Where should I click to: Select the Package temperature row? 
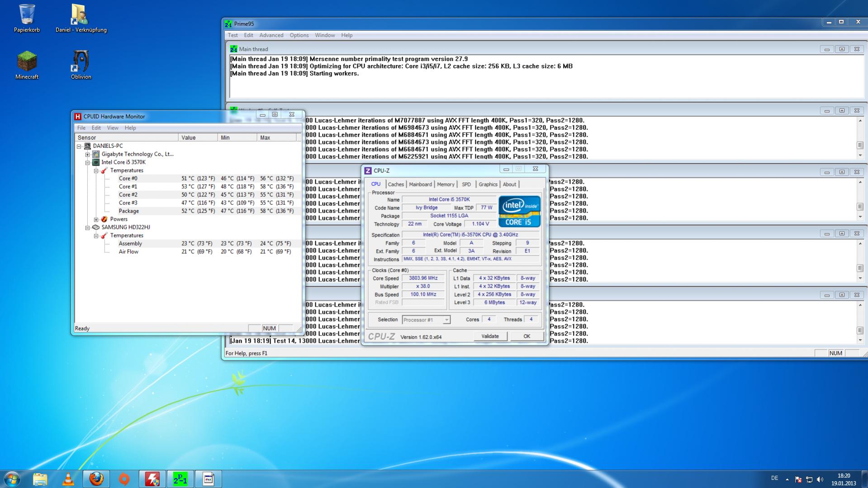click(188, 211)
